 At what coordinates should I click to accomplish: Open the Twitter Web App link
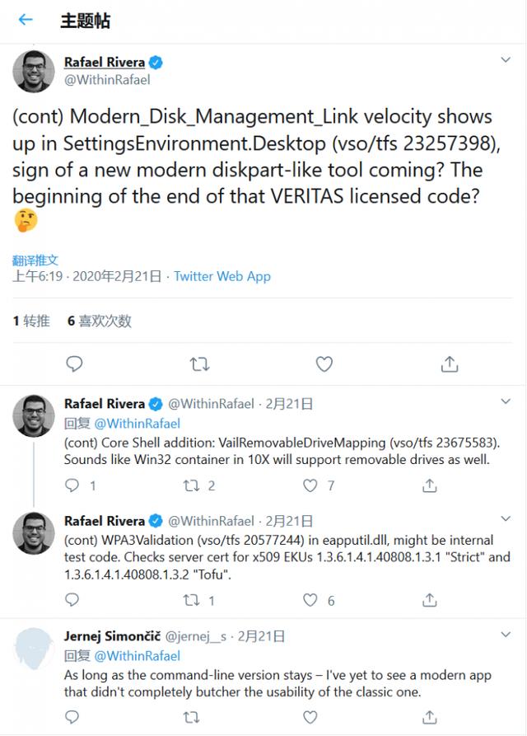click(222, 276)
